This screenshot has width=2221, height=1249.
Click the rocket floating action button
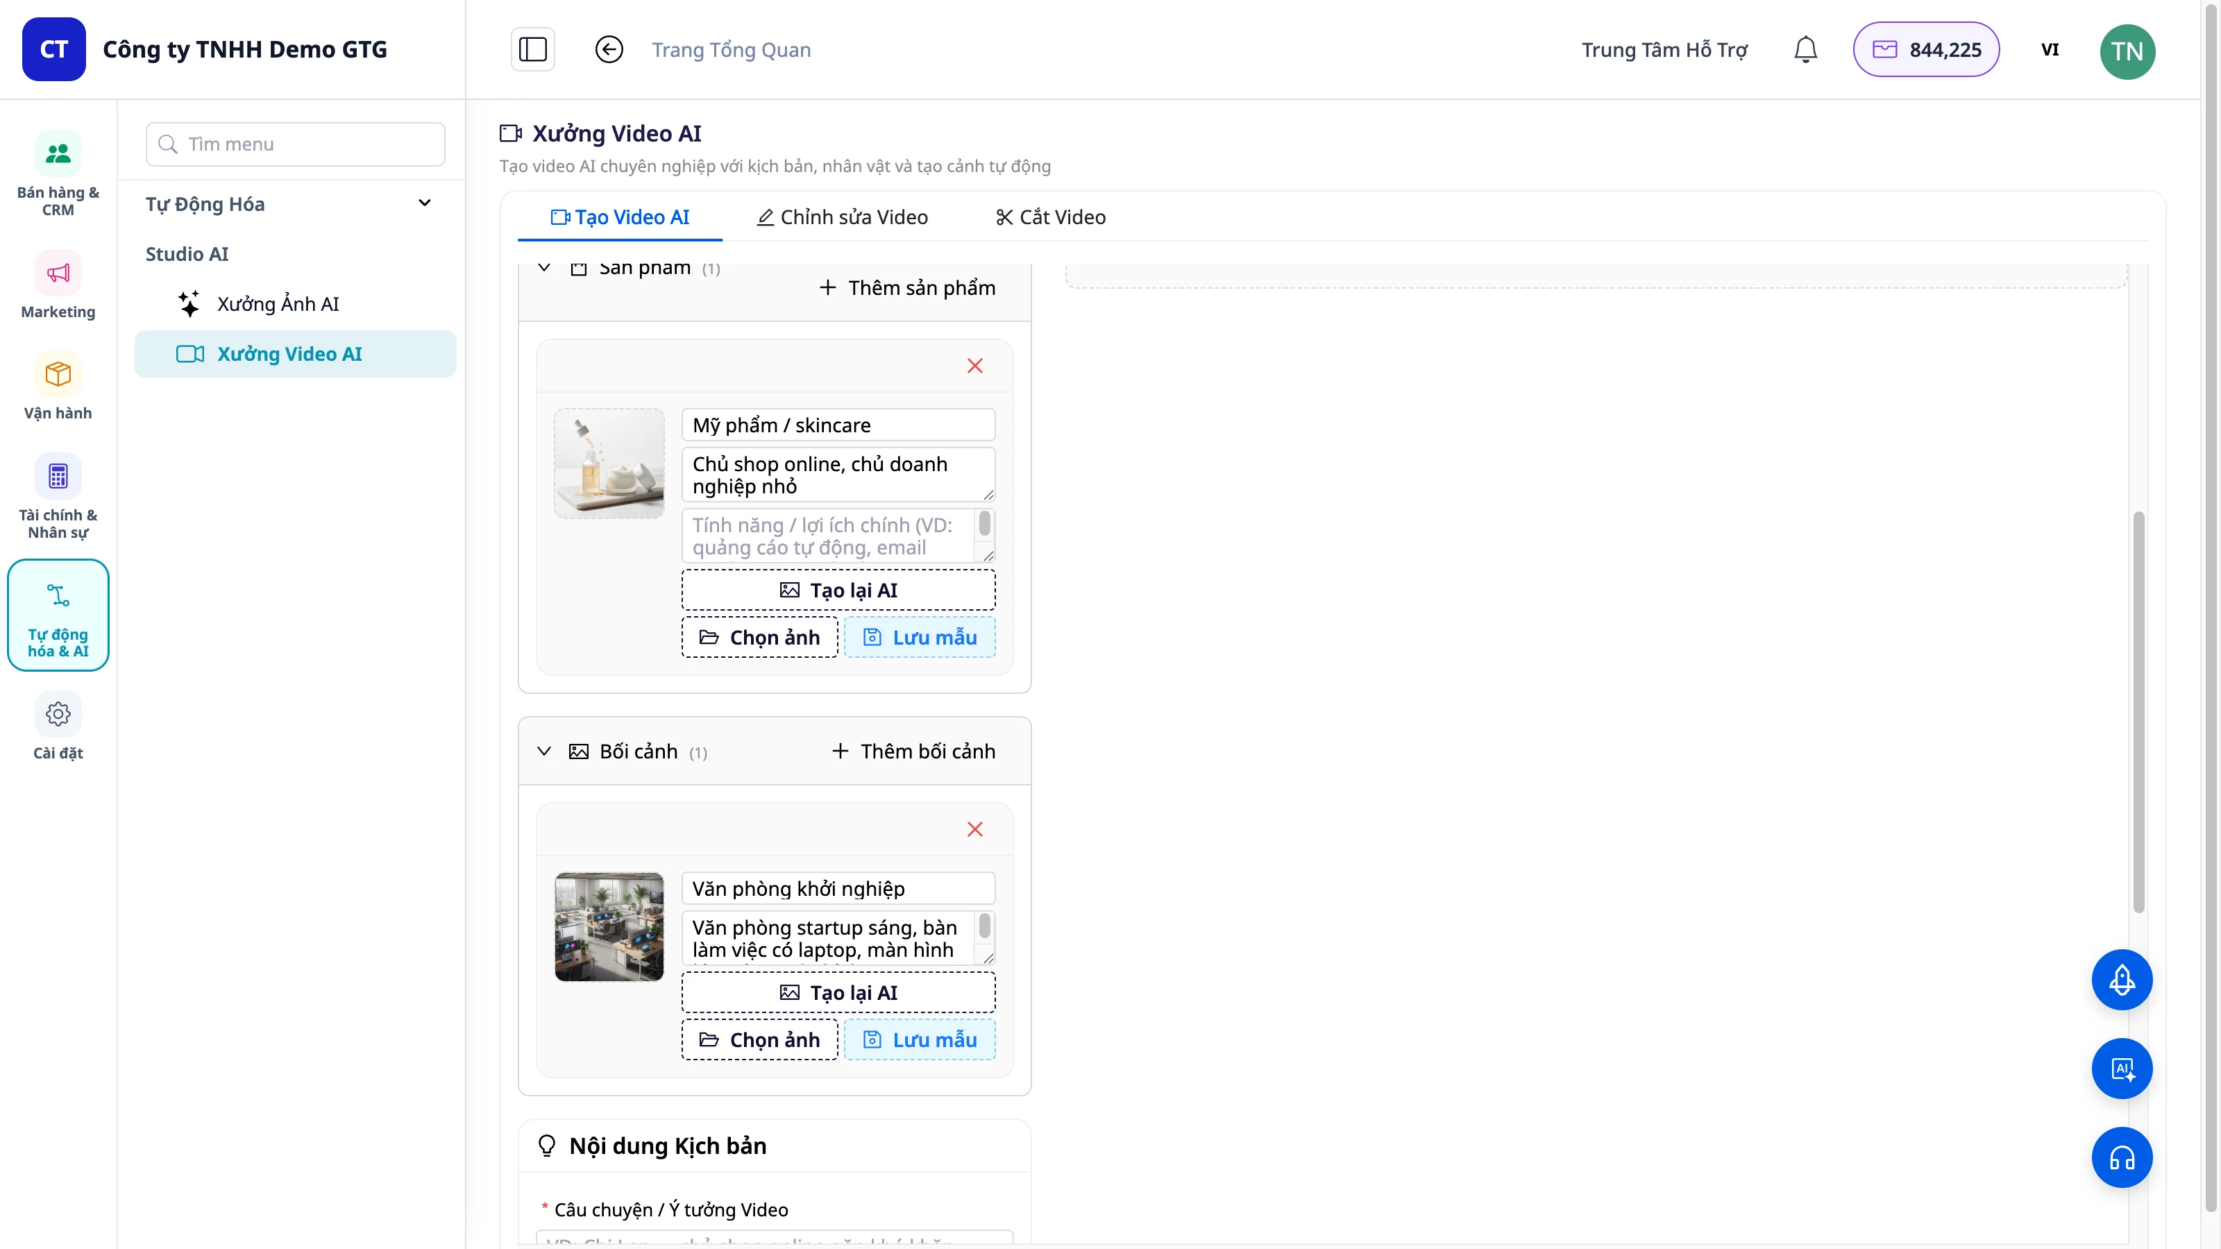2122,979
